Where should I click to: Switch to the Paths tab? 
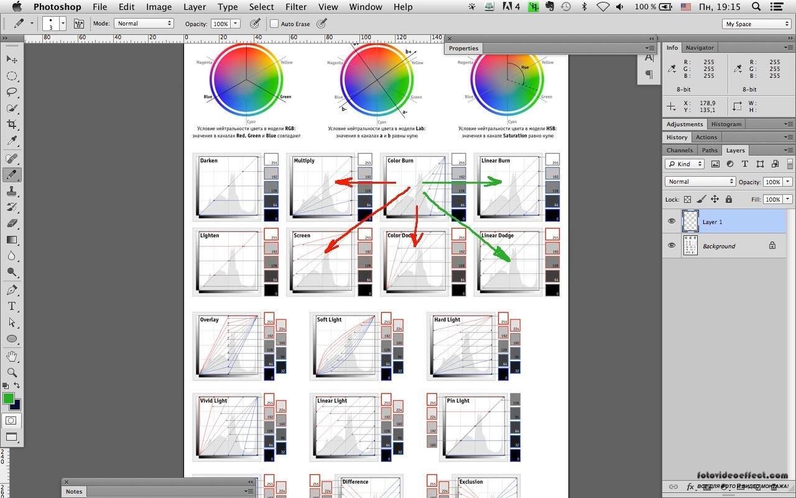710,150
